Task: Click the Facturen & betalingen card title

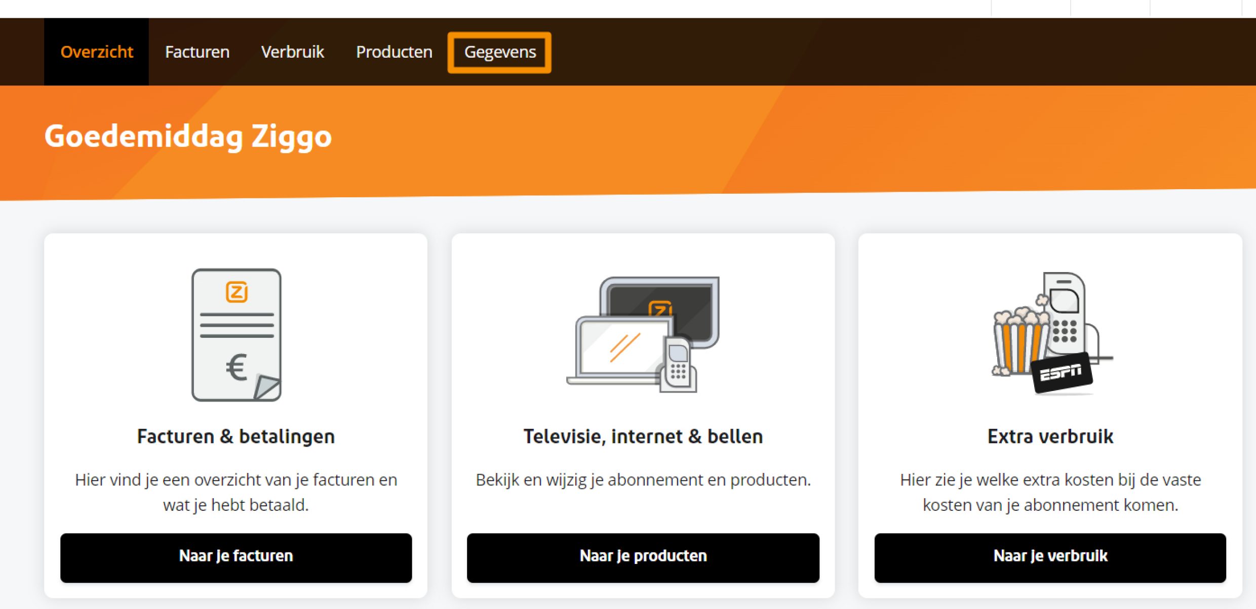Action: pyautogui.click(x=235, y=436)
